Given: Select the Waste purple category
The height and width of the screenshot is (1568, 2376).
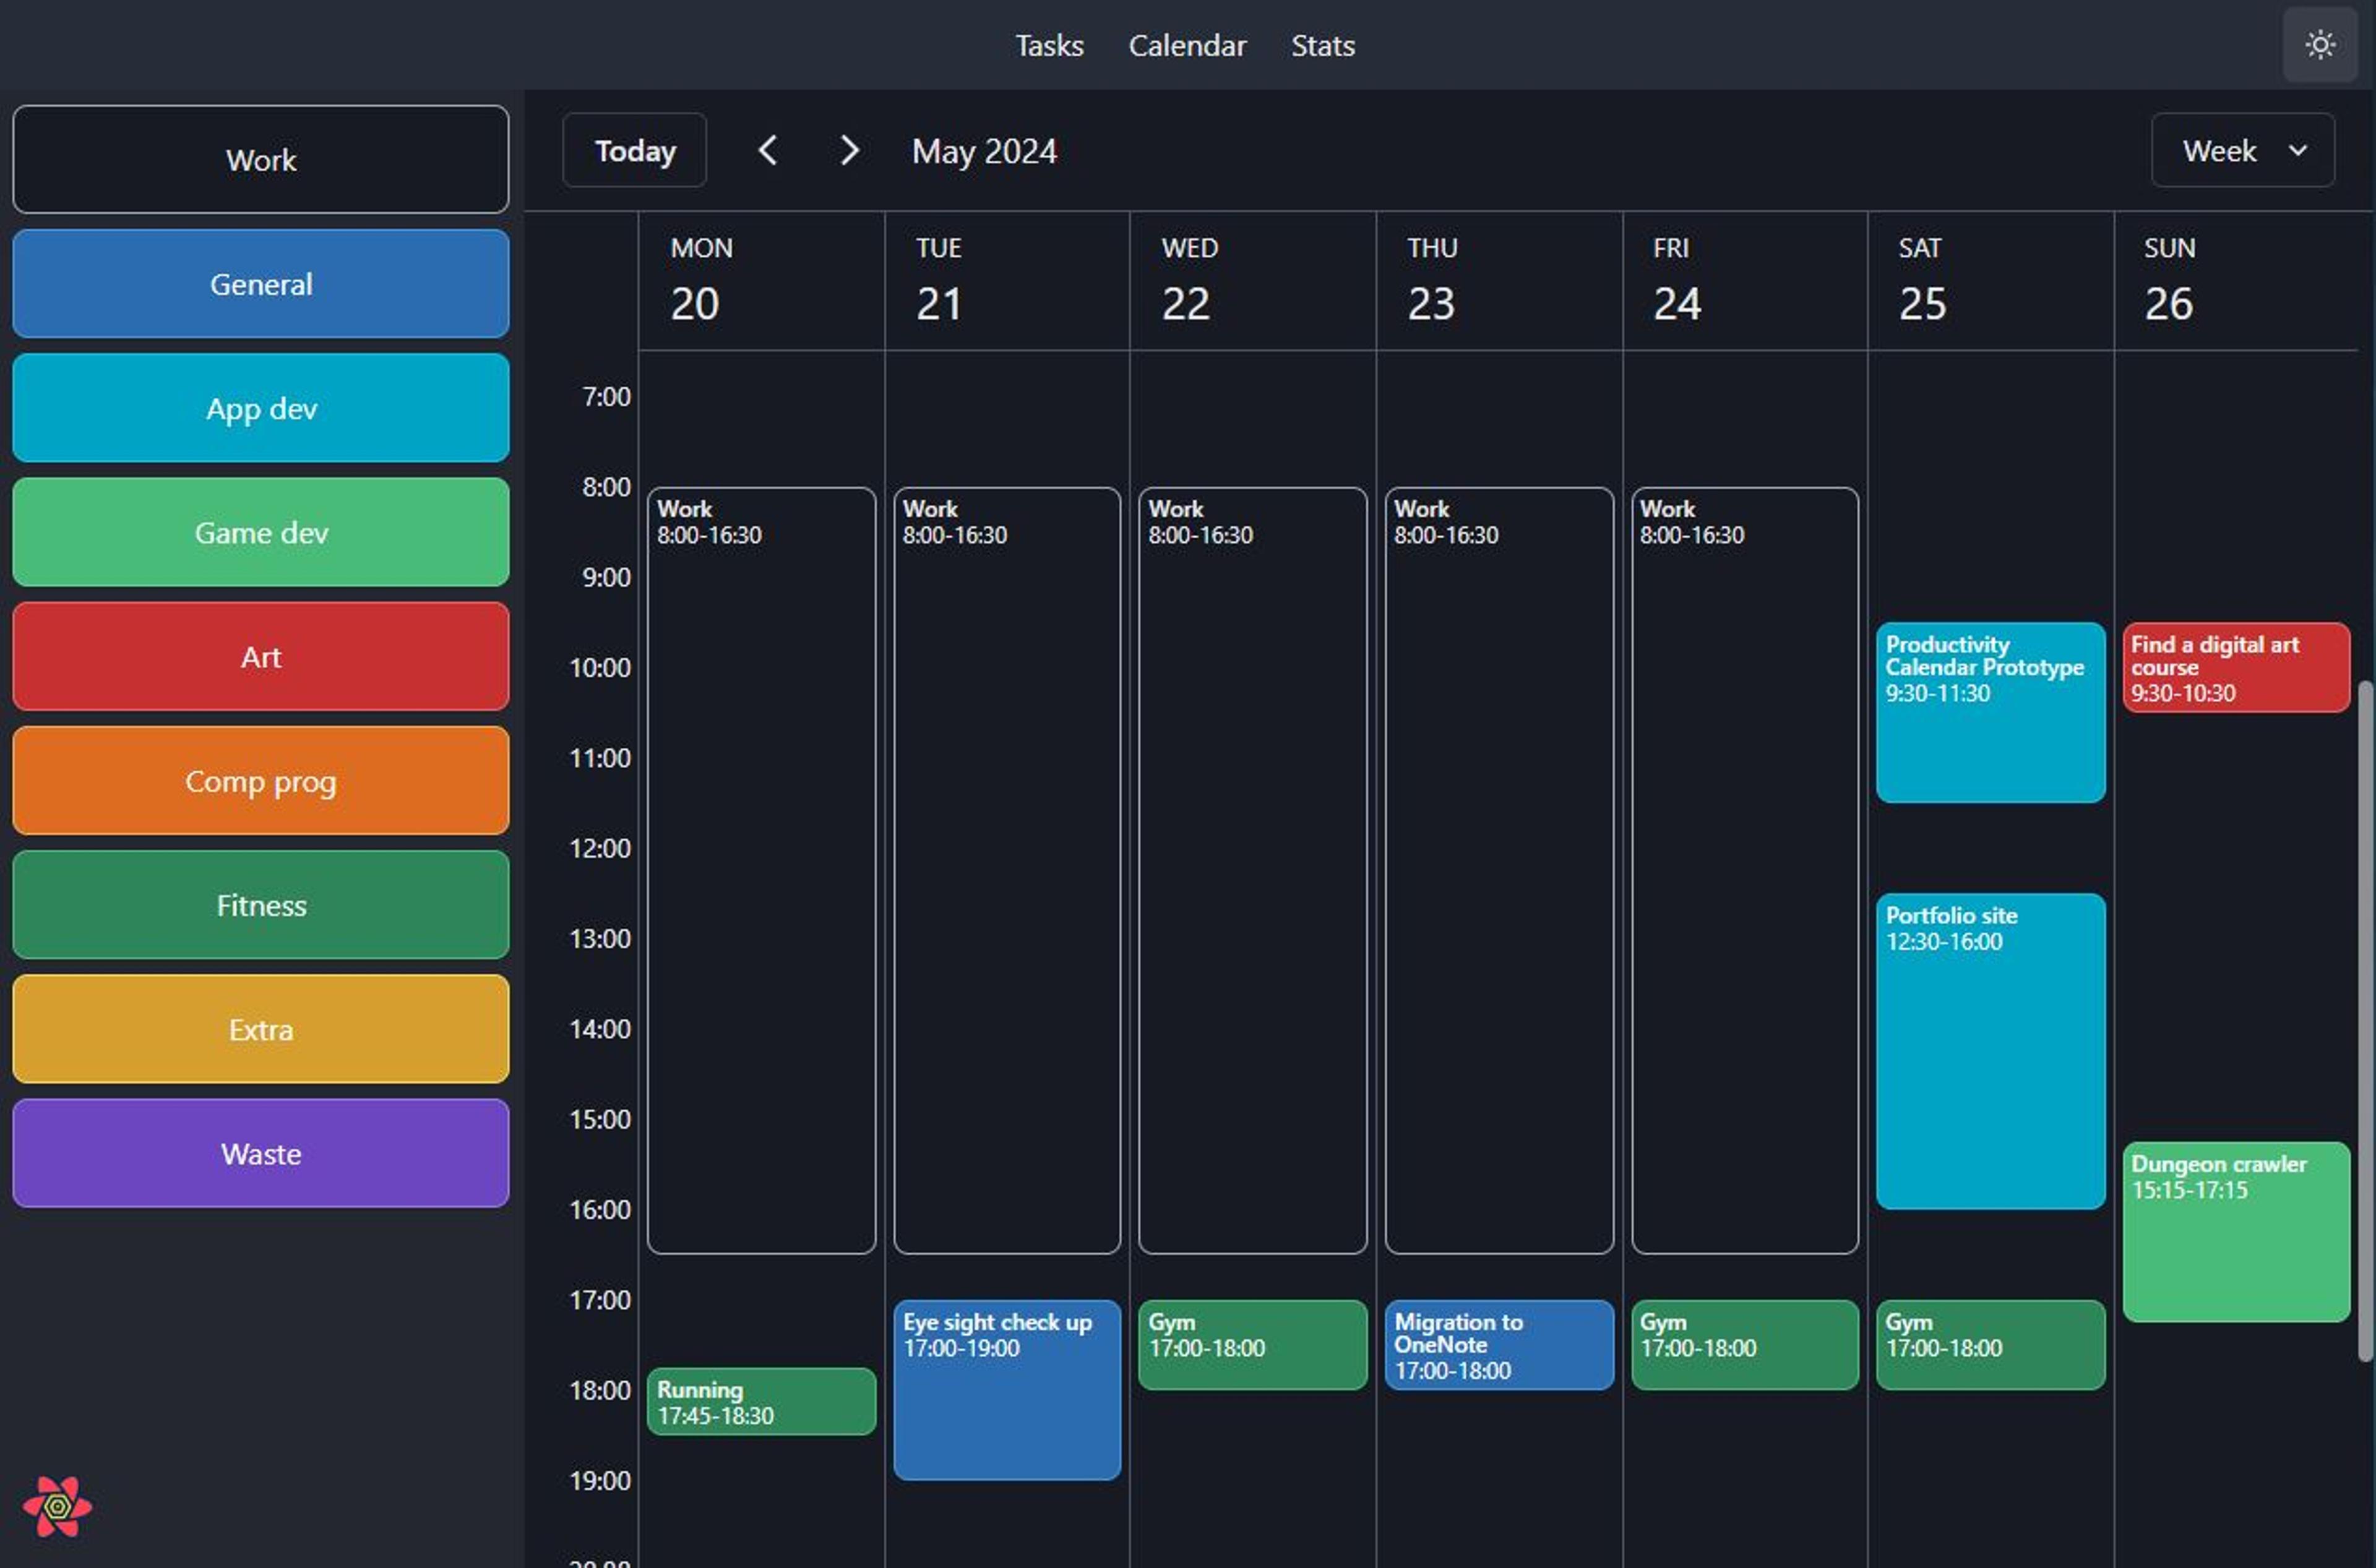Looking at the screenshot, I should [x=261, y=1154].
